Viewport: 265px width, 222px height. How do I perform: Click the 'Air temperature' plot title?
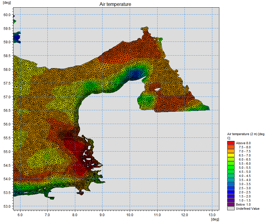[x=116, y=4]
